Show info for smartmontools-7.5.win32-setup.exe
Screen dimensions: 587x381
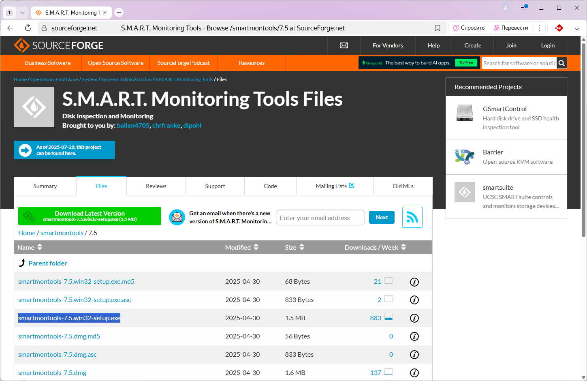coord(414,318)
